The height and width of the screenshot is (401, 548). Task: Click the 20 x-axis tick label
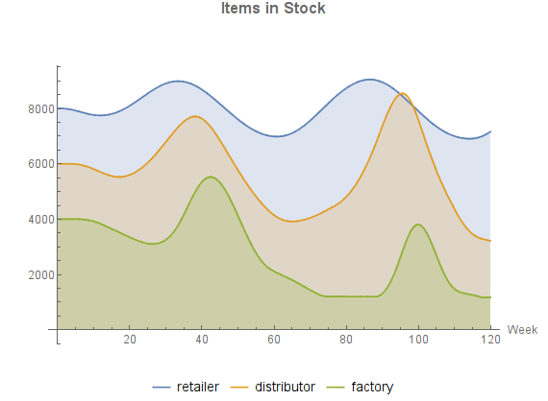tap(130, 340)
